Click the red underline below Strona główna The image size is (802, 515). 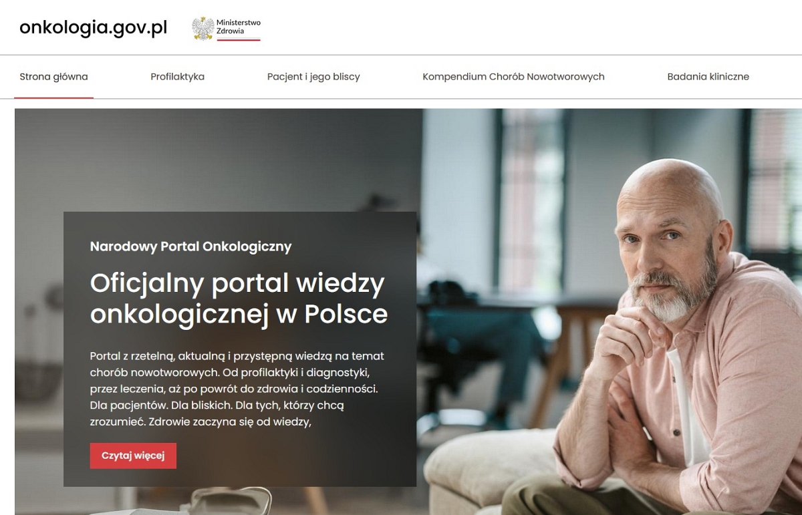point(53,98)
